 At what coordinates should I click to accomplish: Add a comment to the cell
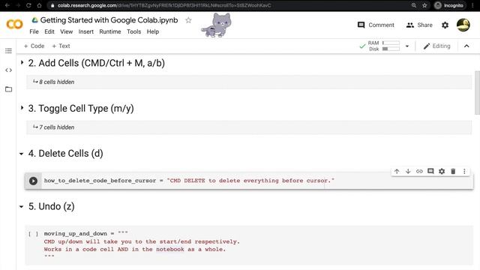(430, 172)
